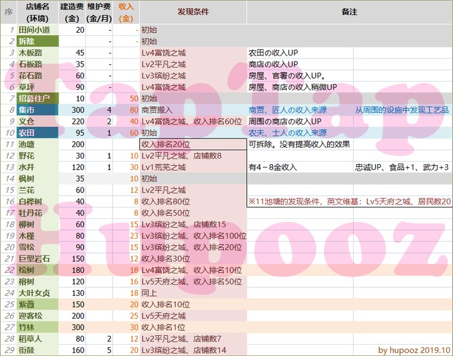Select the blue 农田 cell
This screenshot has width=453, height=356.
[x=38, y=133]
